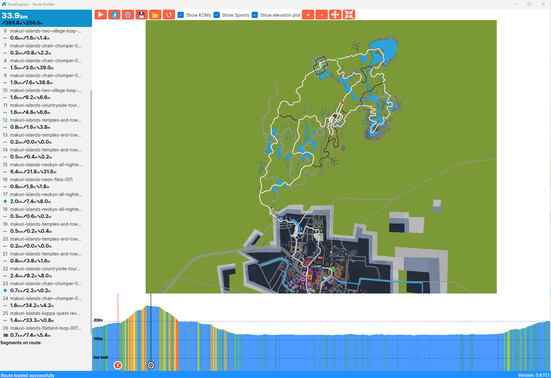Toggle the Show elevation plot checkbox
Image resolution: width=551 pixels, height=378 pixels.
[x=255, y=15]
